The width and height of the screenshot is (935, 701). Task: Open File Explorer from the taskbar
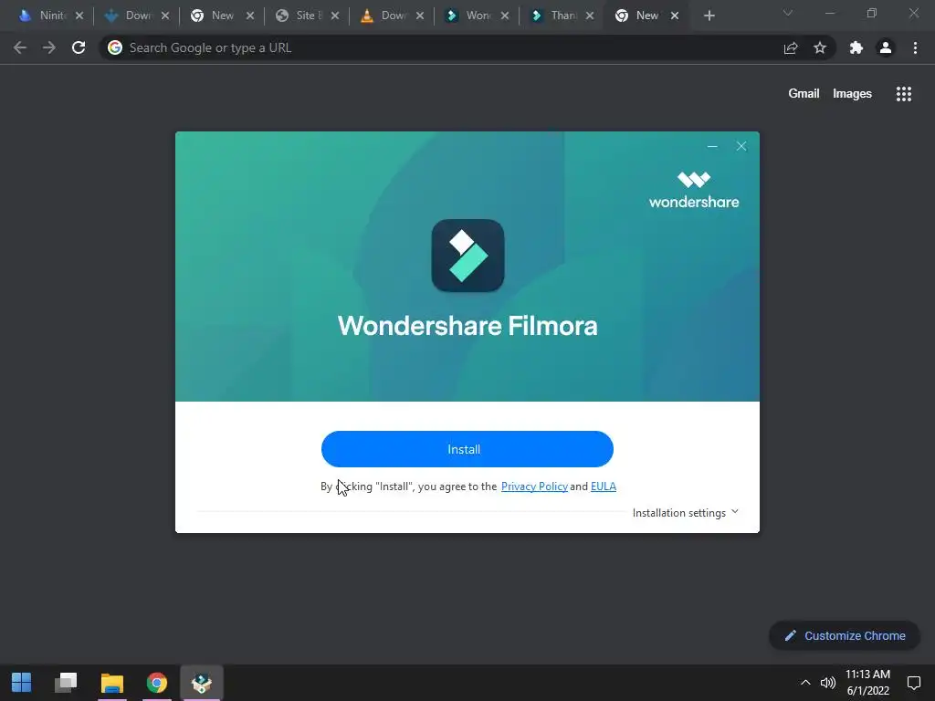pos(111,683)
